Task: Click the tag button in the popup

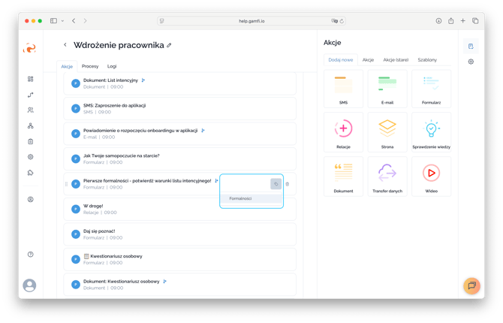Action: (x=276, y=184)
